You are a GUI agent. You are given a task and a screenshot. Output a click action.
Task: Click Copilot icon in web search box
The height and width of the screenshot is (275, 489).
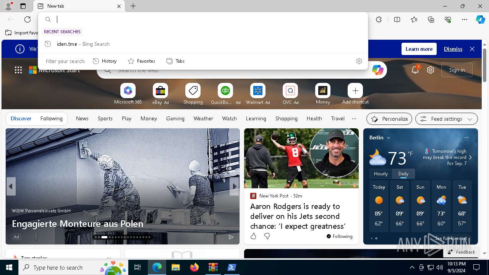click(x=377, y=70)
